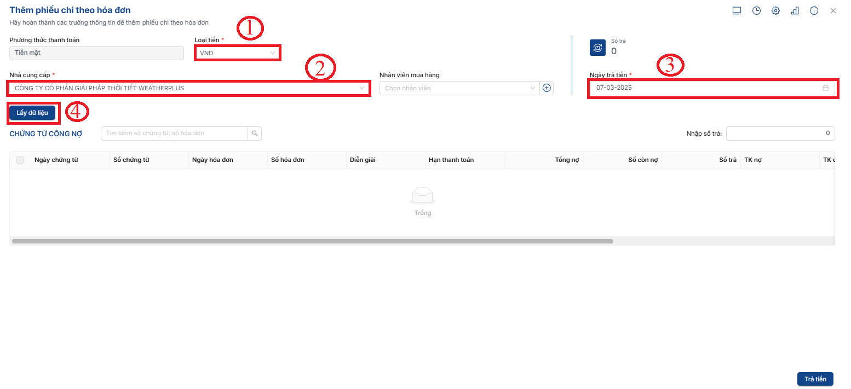The height and width of the screenshot is (389, 851).
Task: Click the horizontal table scrollbar
Action: click(312, 241)
